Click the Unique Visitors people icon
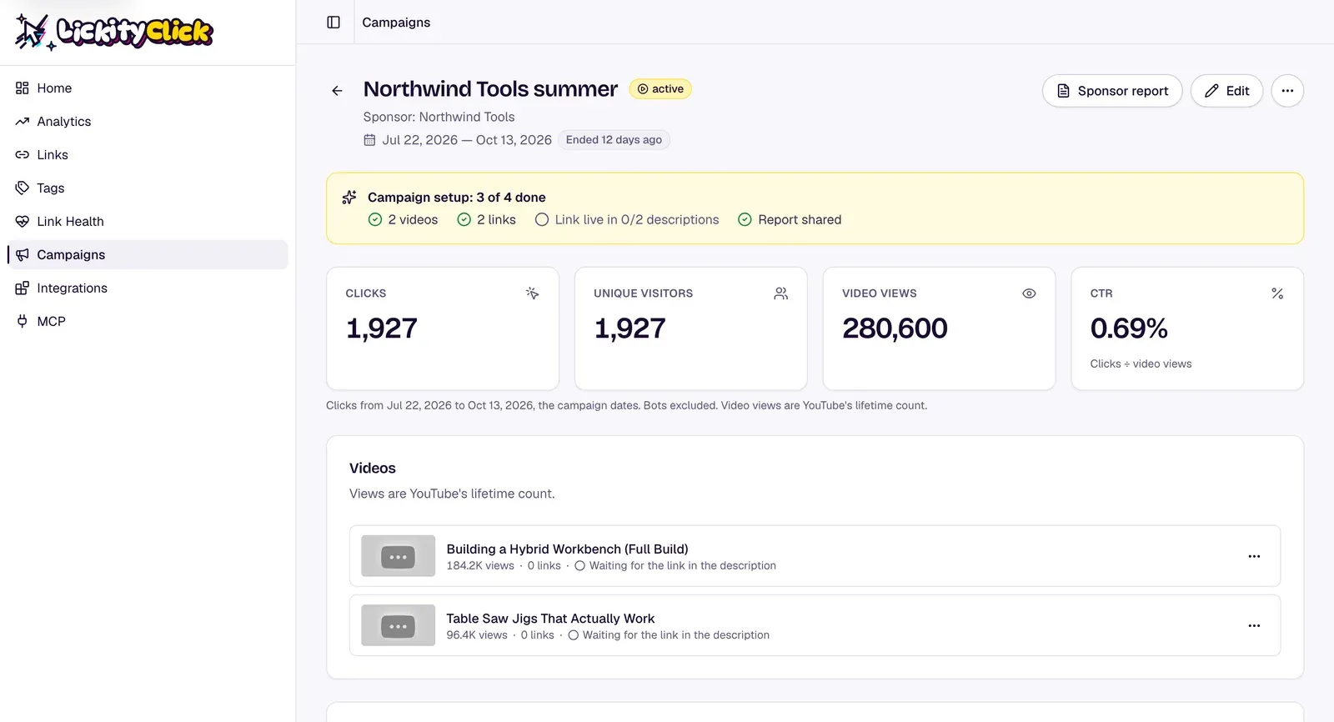 point(781,293)
